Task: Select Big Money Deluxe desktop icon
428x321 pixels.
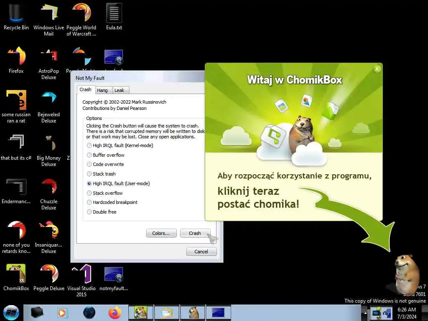Action: pos(48,150)
